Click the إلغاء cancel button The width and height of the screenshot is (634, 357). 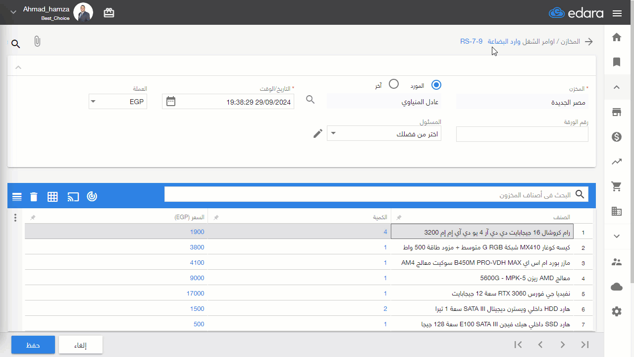pos(81,345)
